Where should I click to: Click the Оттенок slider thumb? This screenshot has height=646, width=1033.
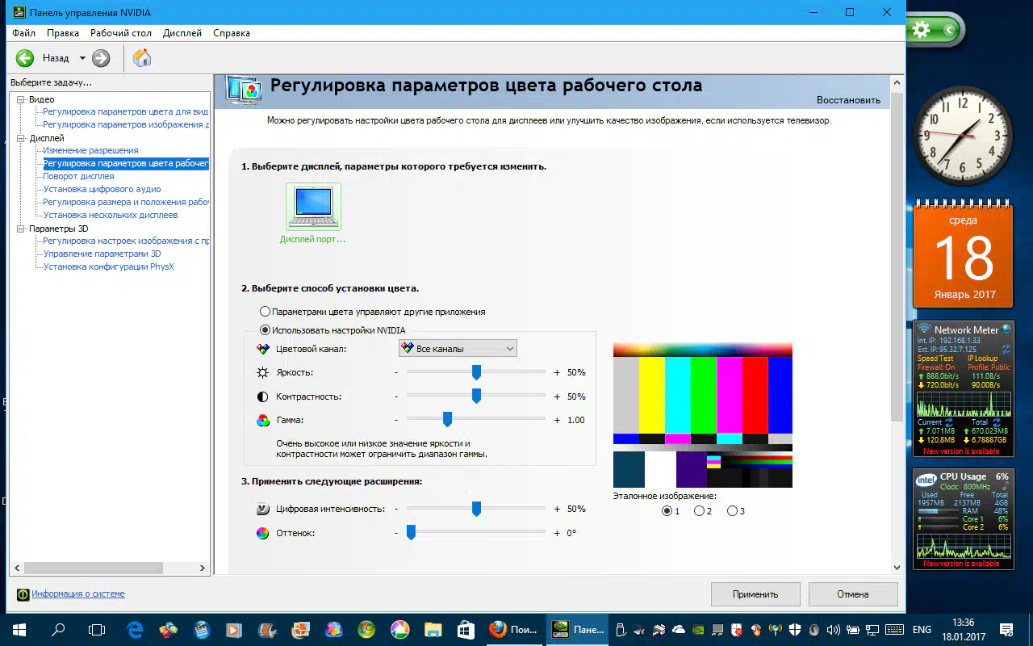pyautogui.click(x=411, y=532)
